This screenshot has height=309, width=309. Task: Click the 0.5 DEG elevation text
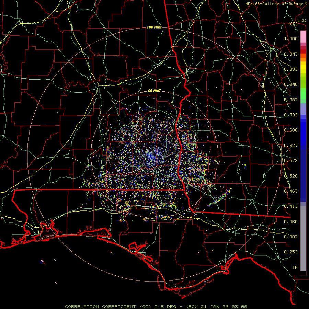[x=166, y=307]
